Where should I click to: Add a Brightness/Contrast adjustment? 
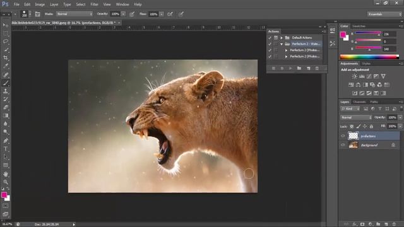[x=355, y=76]
